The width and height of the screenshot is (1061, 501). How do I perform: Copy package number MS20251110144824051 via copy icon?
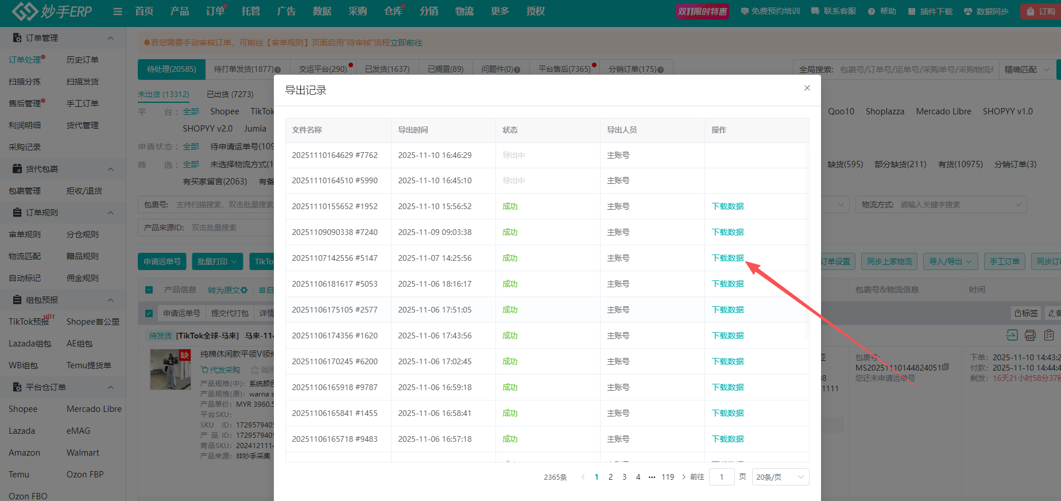pos(946,368)
